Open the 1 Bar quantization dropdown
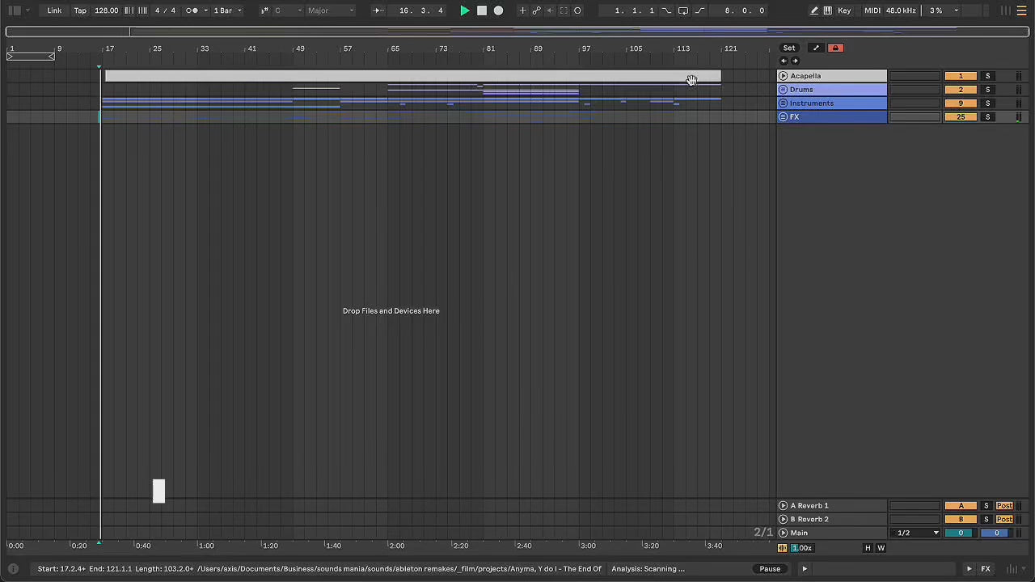Viewport: 1035px width, 582px height. [227, 11]
